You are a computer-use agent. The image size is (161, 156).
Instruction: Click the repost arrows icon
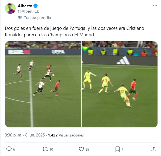pyautogui.click(x=45, y=149)
